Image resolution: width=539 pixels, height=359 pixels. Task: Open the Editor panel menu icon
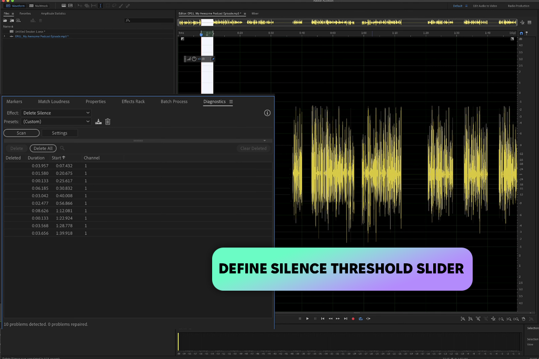245,14
